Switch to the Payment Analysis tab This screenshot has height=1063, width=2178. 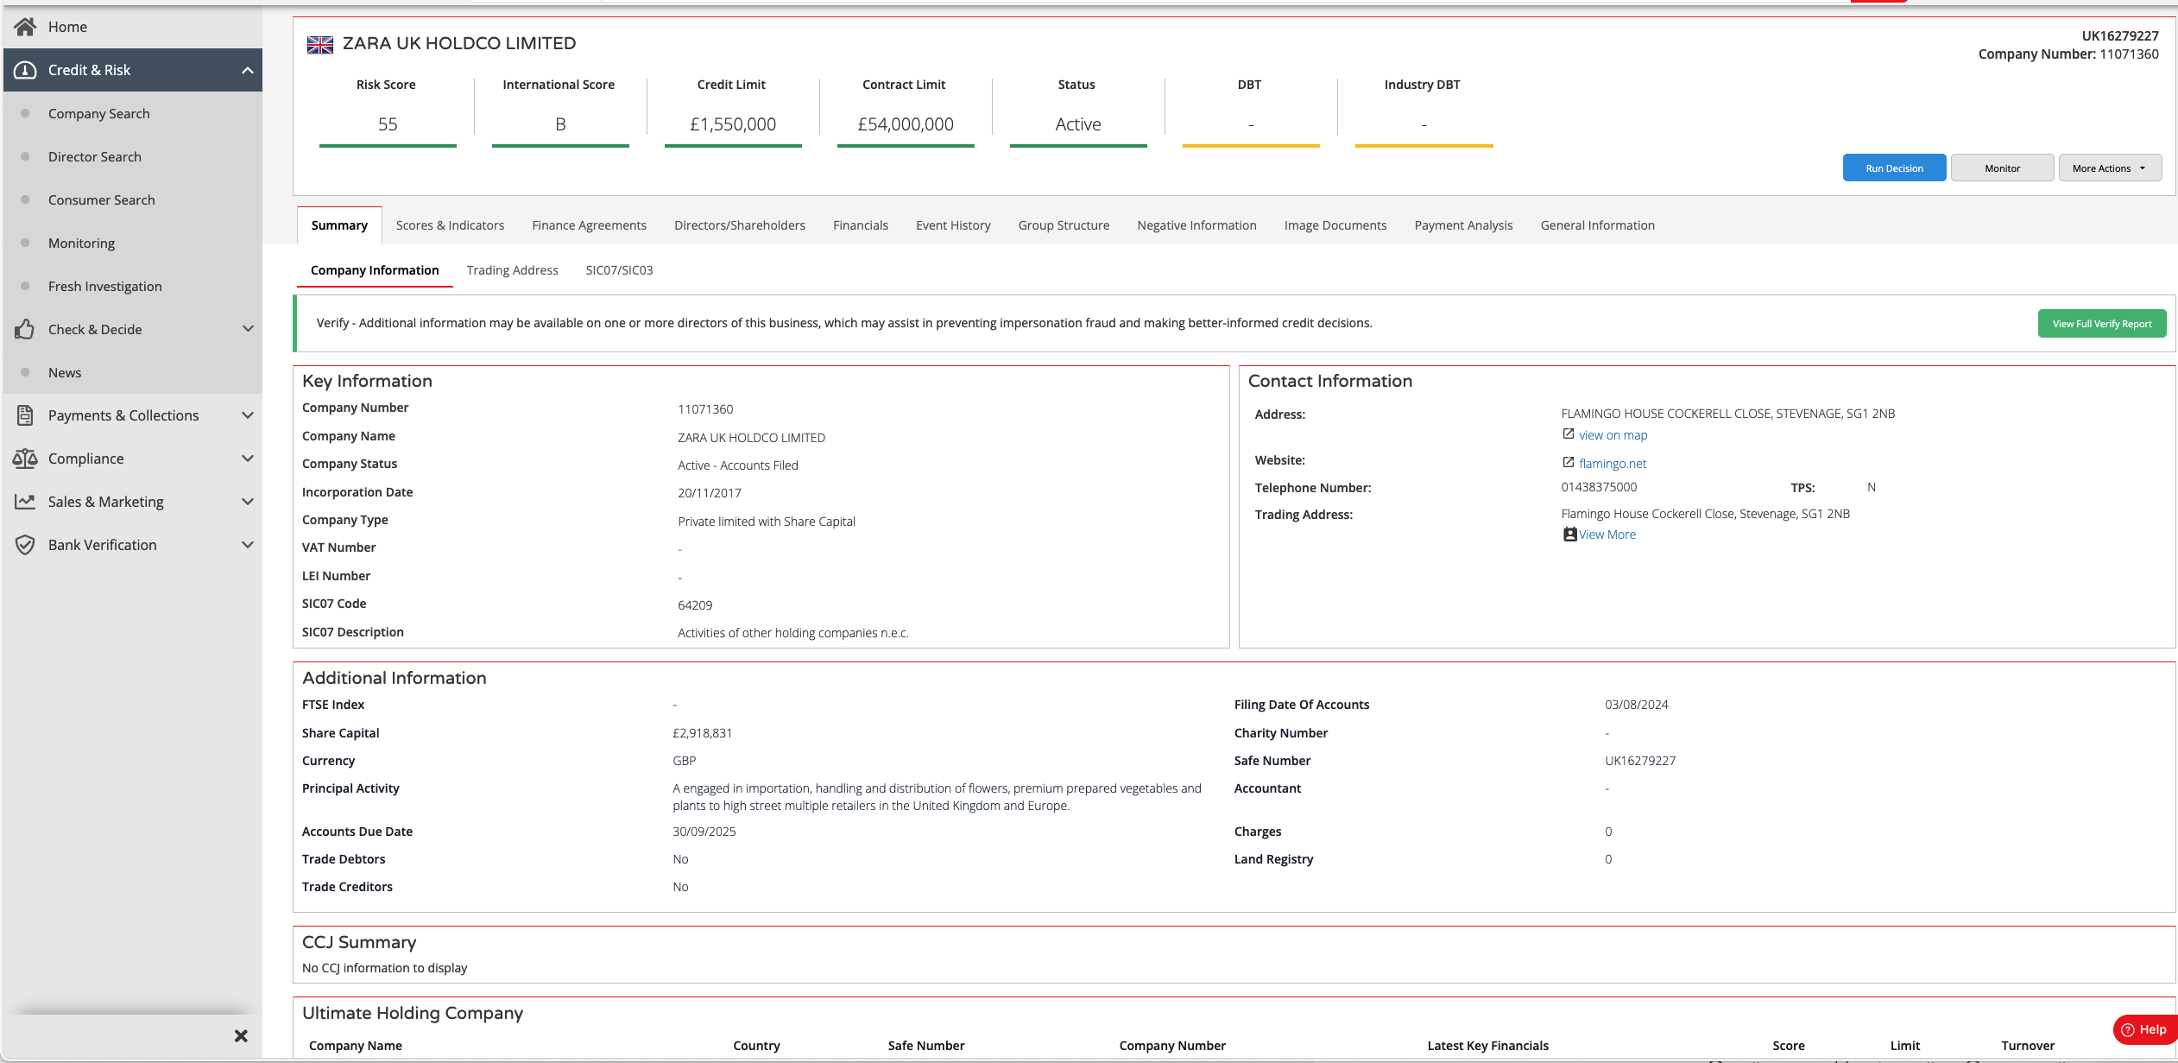coord(1463,225)
